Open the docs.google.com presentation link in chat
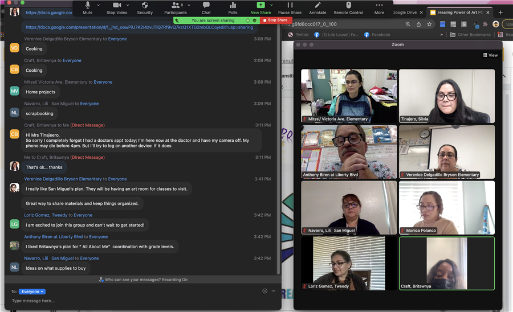The width and height of the screenshot is (513, 312). point(140,27)
